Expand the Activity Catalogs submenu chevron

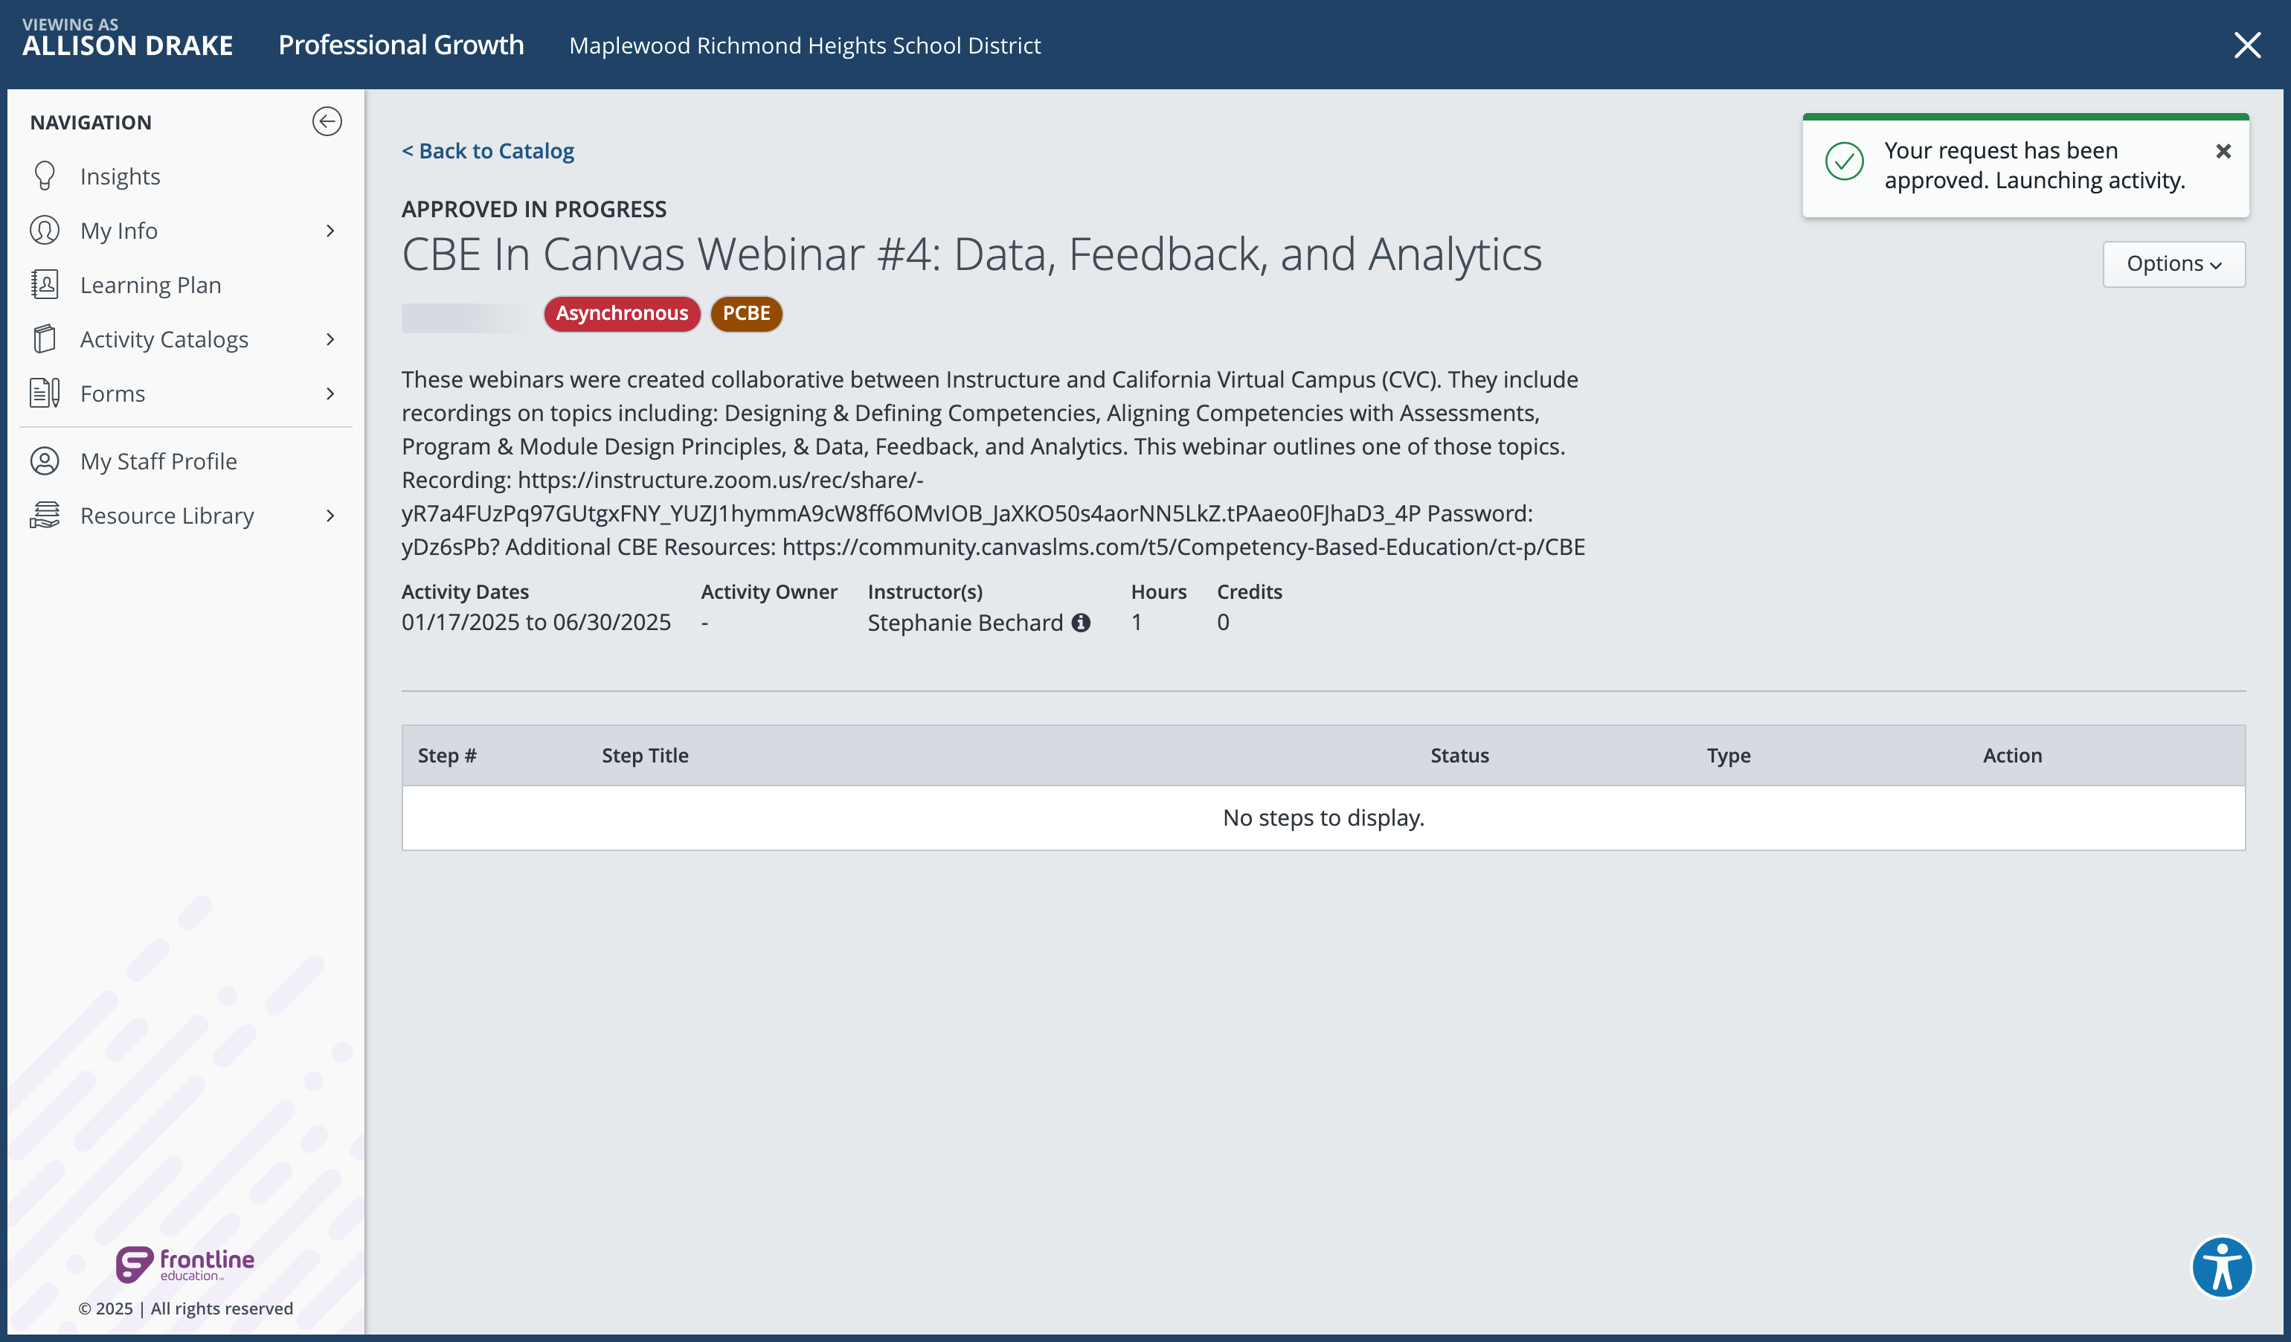(330, 339)
